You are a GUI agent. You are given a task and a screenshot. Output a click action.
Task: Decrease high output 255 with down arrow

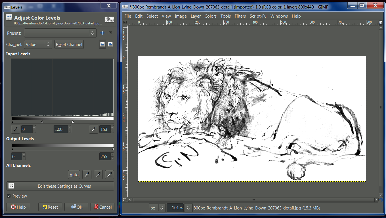coord(112,158)
